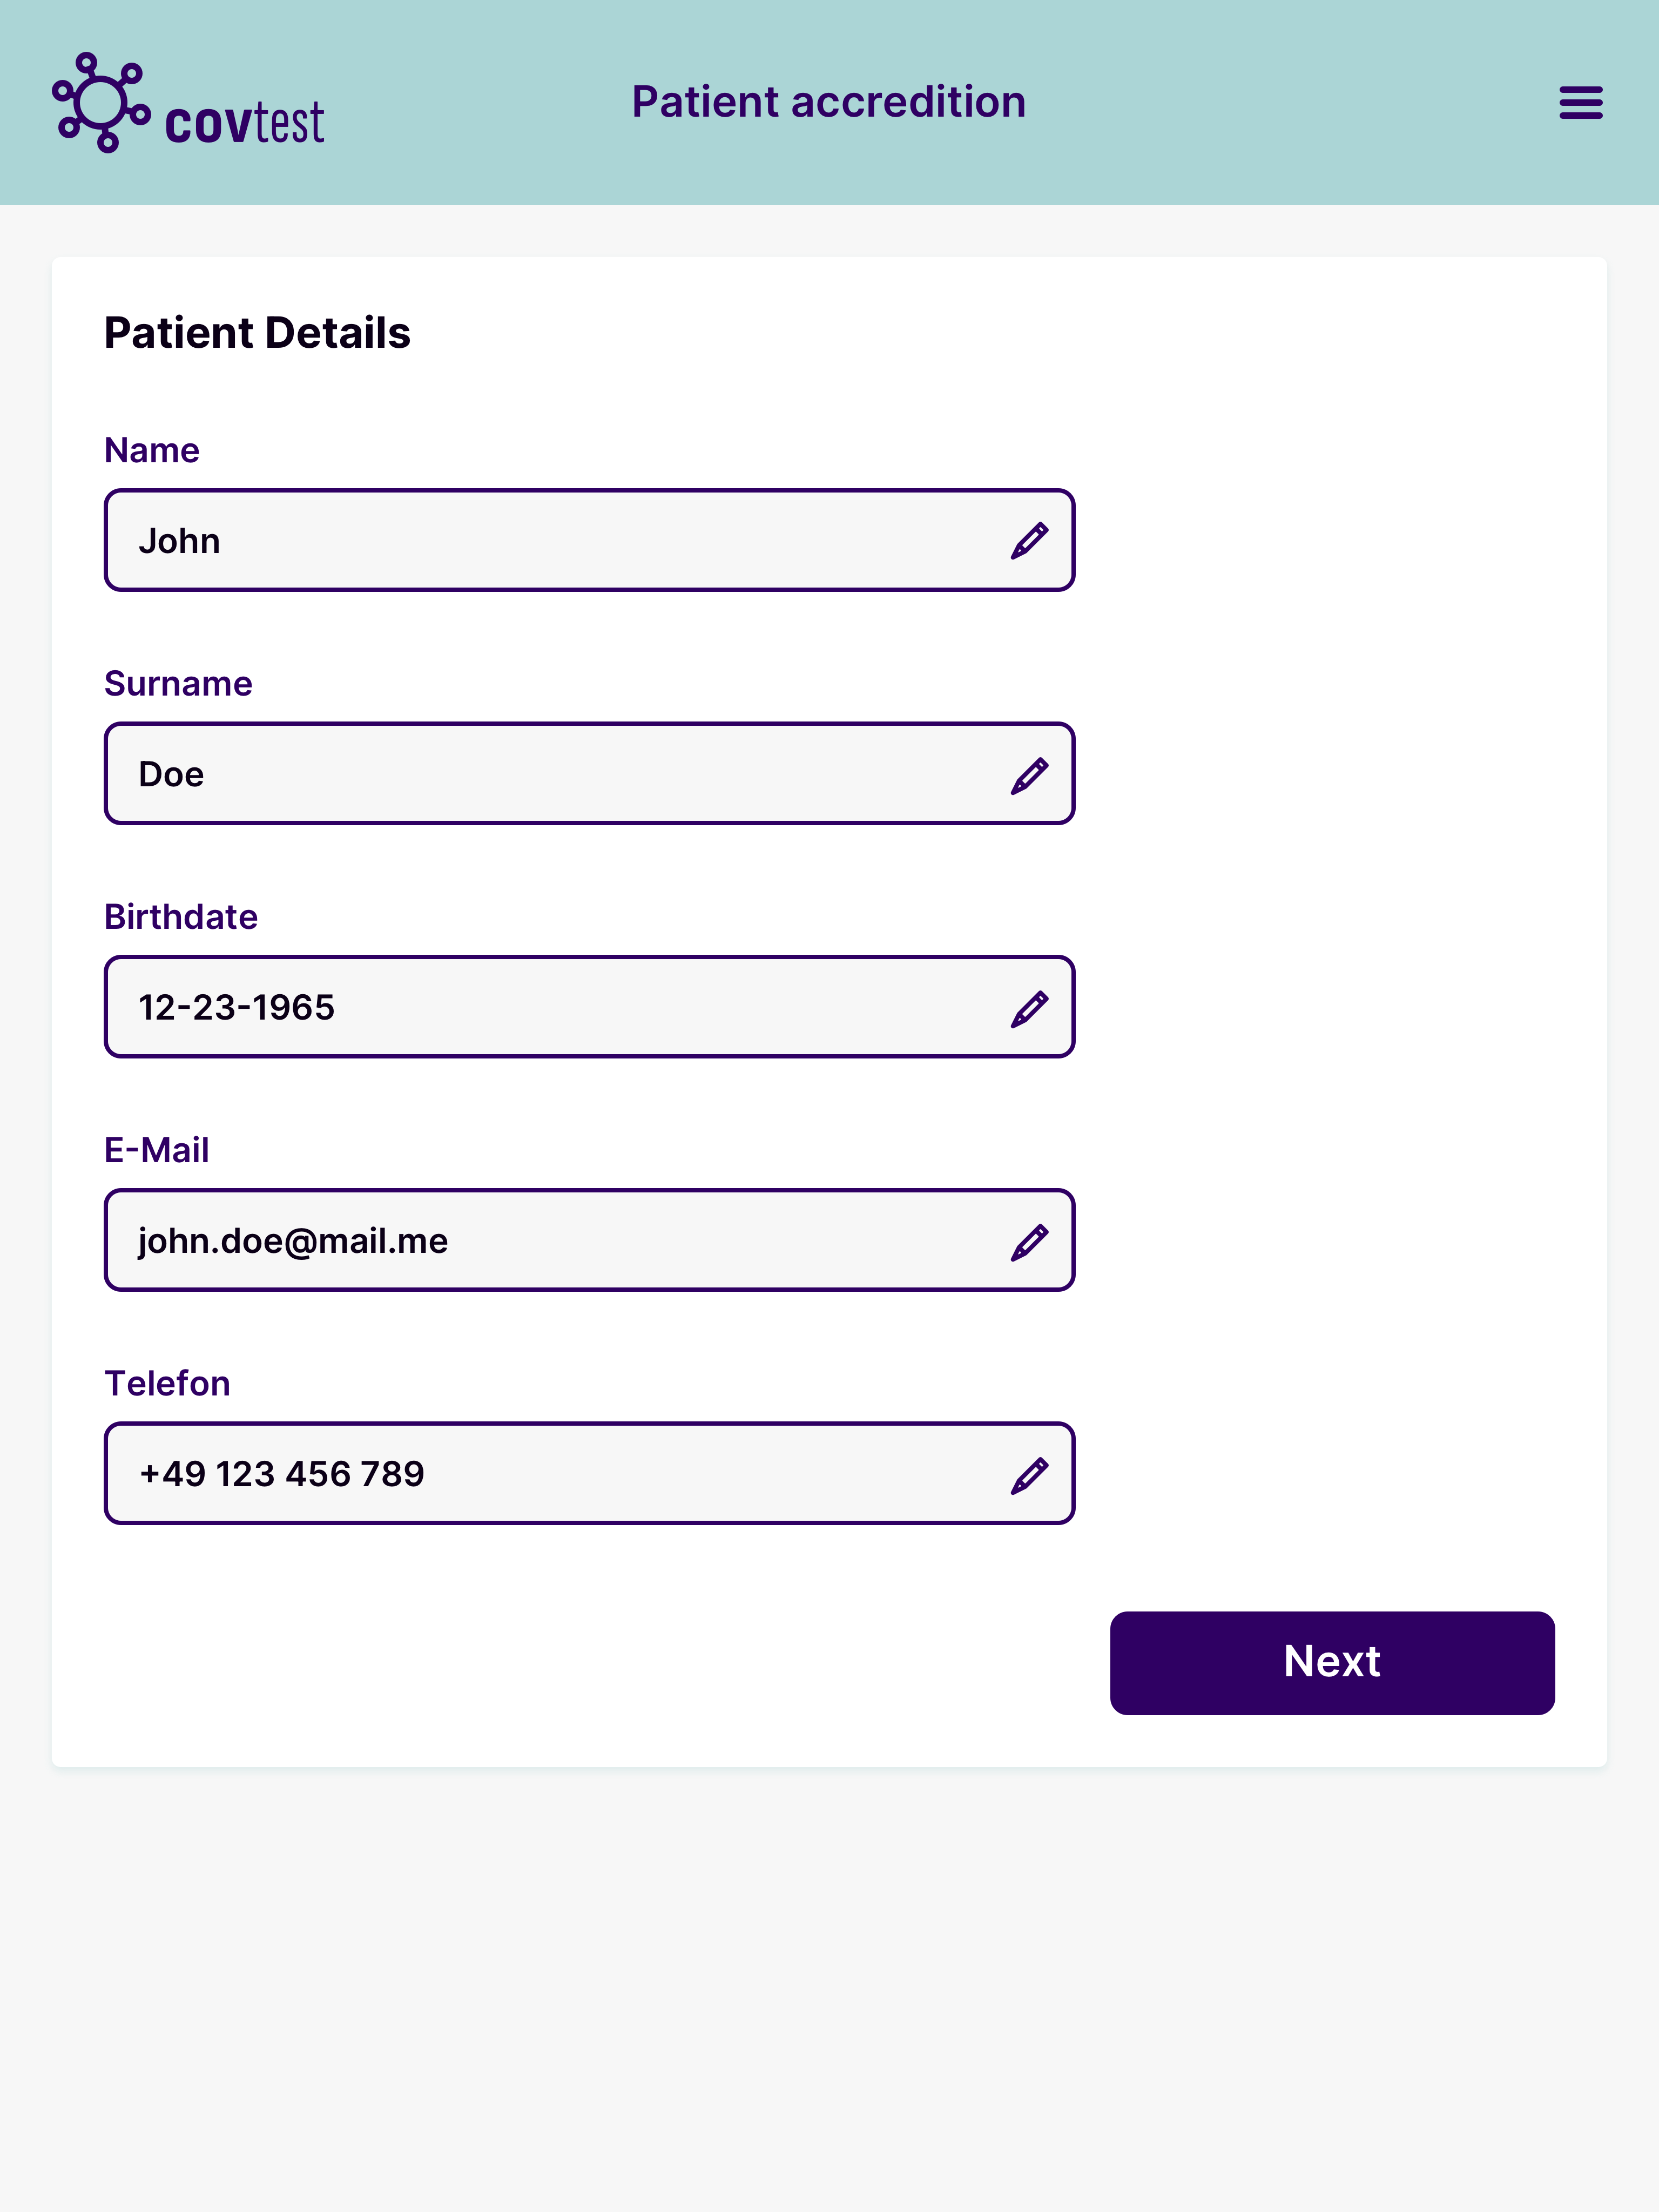Image resolution: width=1659 pixels, height=2212 pixels.
Task: Open the hamburger menu in the header
Action: click(x=1580, y=103)
